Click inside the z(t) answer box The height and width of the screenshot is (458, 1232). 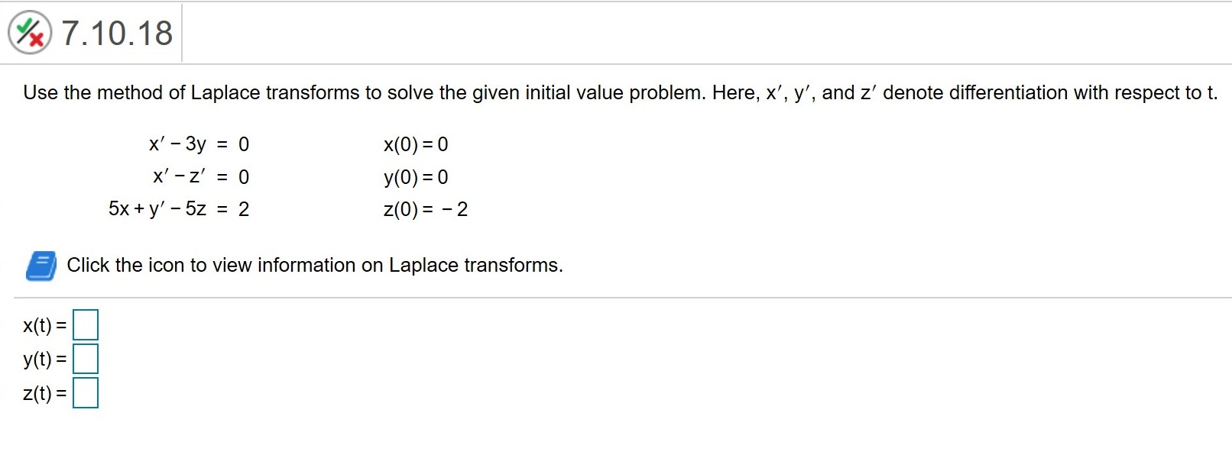click(86, 394)
